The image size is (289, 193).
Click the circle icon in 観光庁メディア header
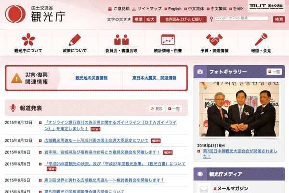click(x=200, y=174)
